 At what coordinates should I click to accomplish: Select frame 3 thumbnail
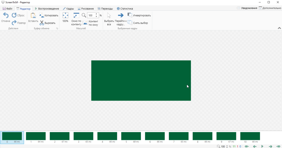[x=83, y=138]
